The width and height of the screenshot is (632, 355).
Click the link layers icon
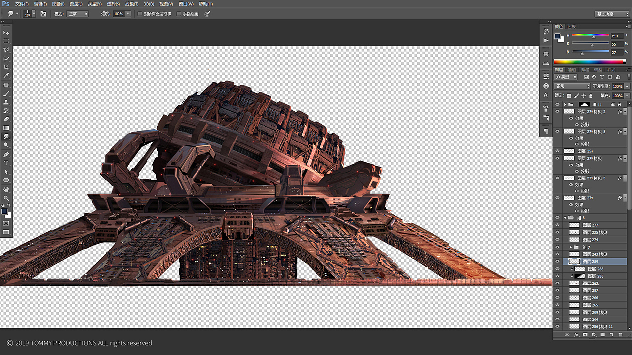[567, 335]
